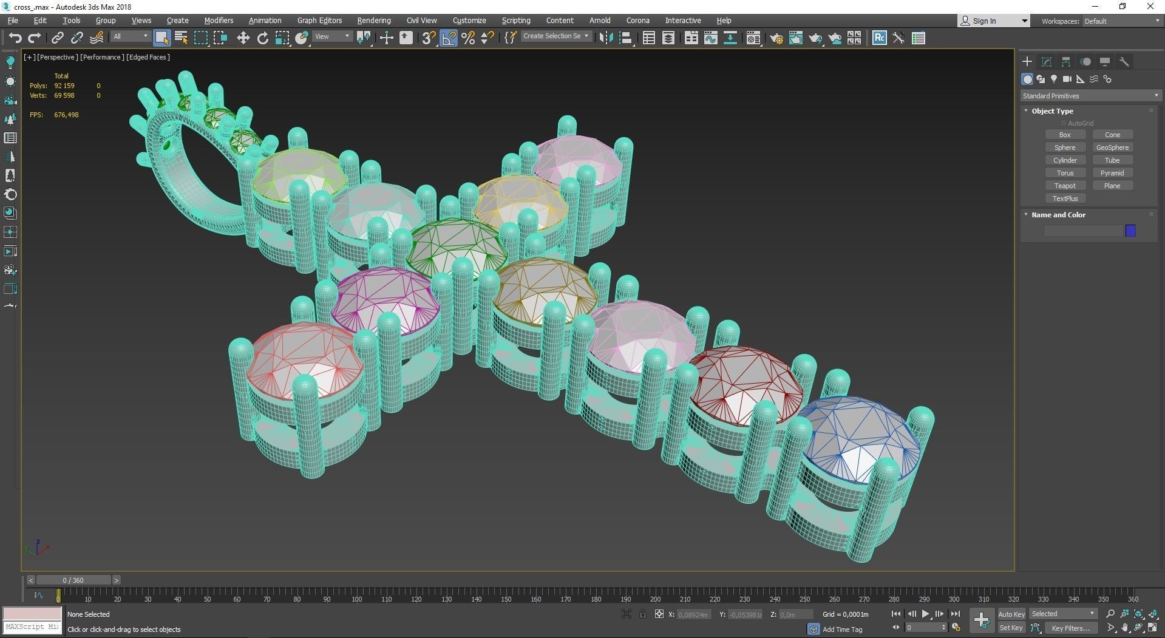
Task: Choose the Torus object type
Action: click(x=1065, y=173)
